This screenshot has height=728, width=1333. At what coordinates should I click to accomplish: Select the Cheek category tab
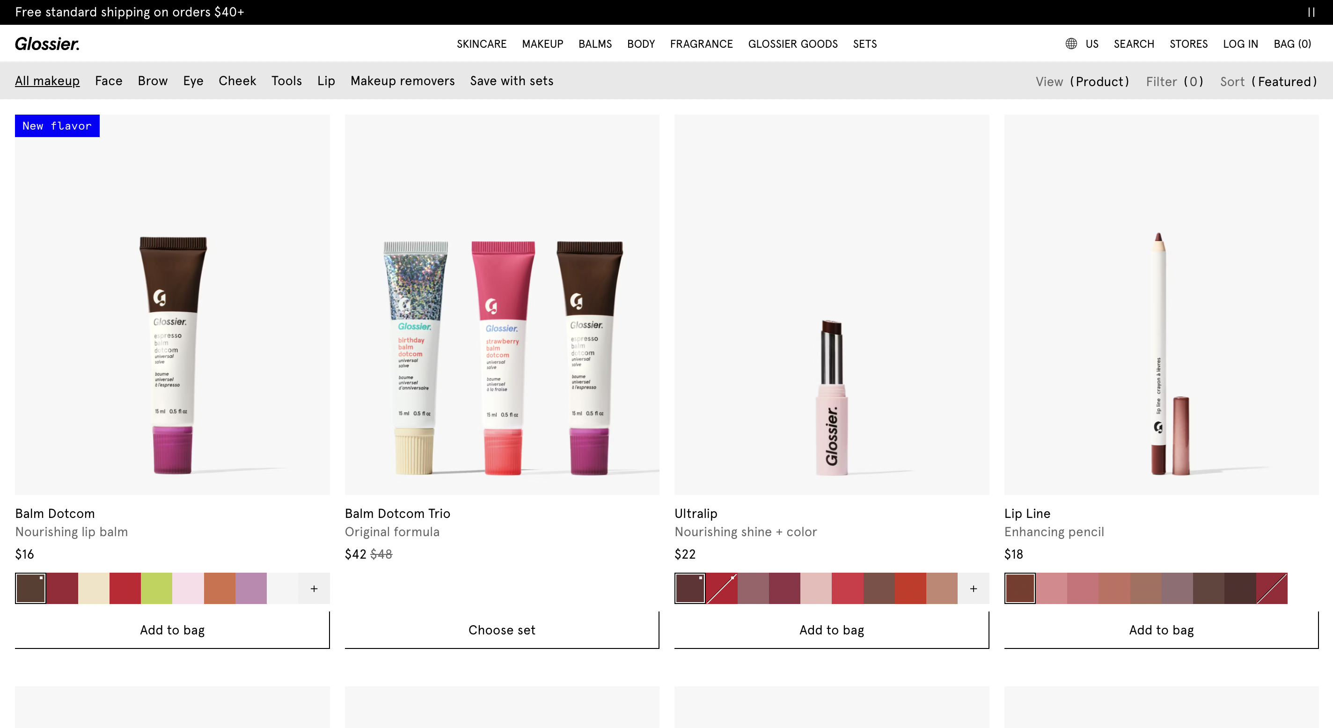coord(237,81)
